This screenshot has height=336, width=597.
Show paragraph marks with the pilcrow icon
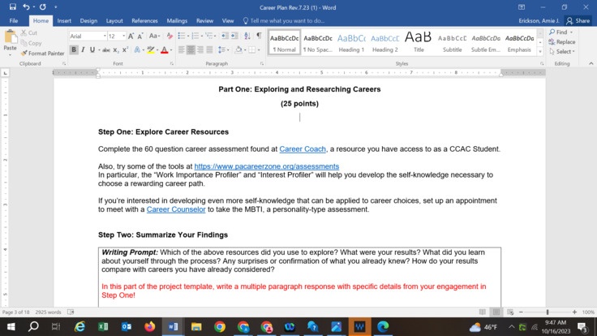tap(259, 37)
